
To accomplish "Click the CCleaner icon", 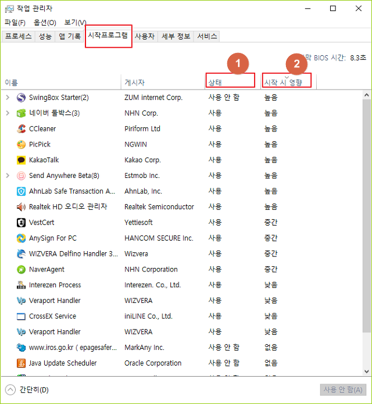I will tap(21, 129).
